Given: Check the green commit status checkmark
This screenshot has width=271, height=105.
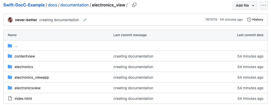Looking at the screenshot, I should coord(85,20).
